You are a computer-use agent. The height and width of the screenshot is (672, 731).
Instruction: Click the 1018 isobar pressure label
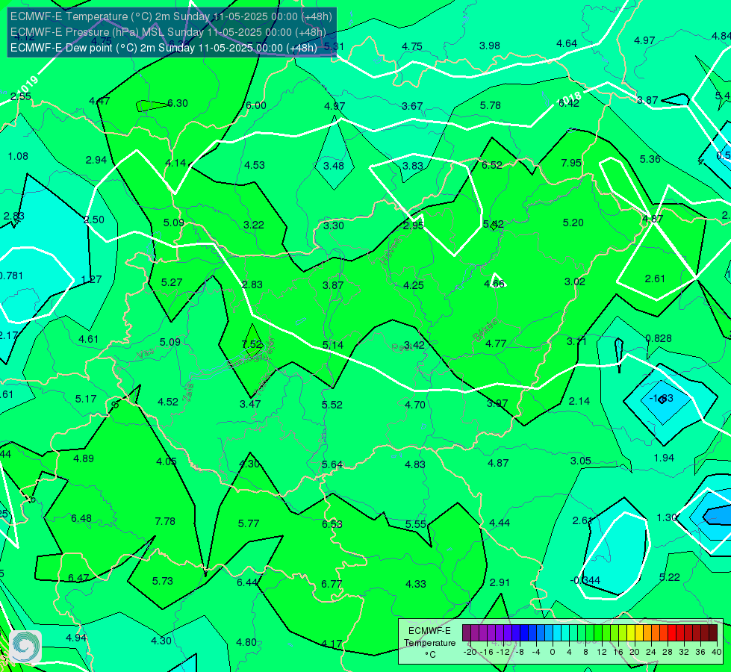pyautogui.click(x=570, y=99)
